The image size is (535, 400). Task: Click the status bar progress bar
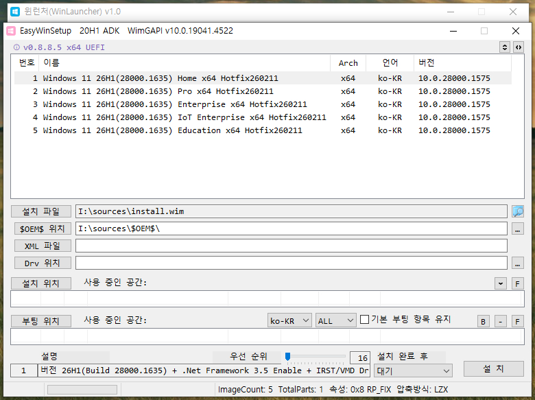[82, 390]
